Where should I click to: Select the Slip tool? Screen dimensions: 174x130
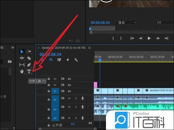22,65
